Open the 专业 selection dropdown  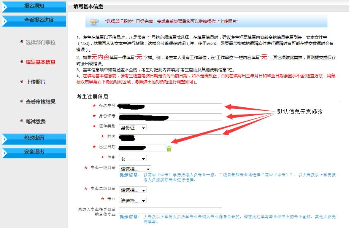(x=133, y=200)
